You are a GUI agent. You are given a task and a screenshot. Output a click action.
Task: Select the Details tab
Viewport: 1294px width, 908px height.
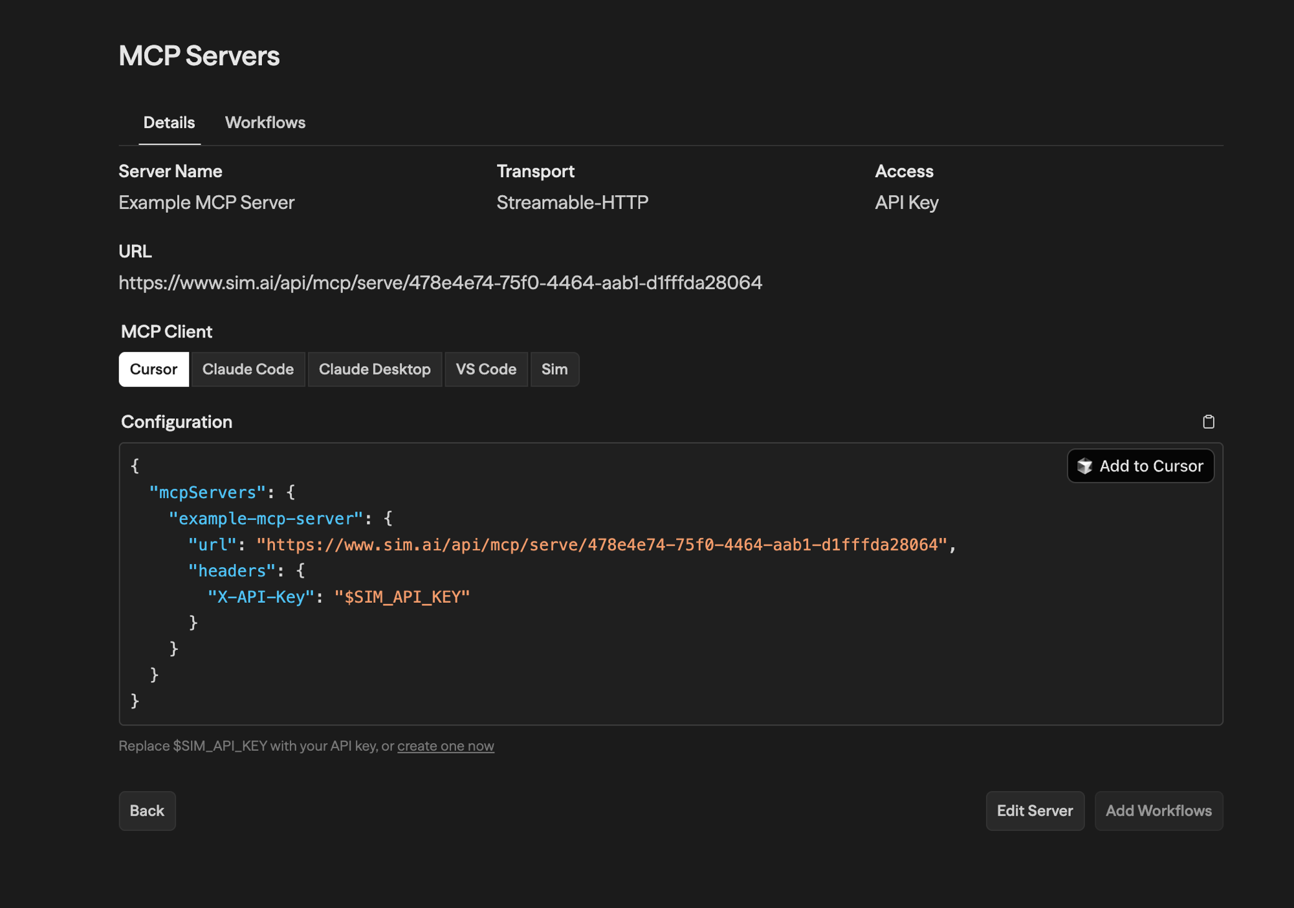[169, 122]
